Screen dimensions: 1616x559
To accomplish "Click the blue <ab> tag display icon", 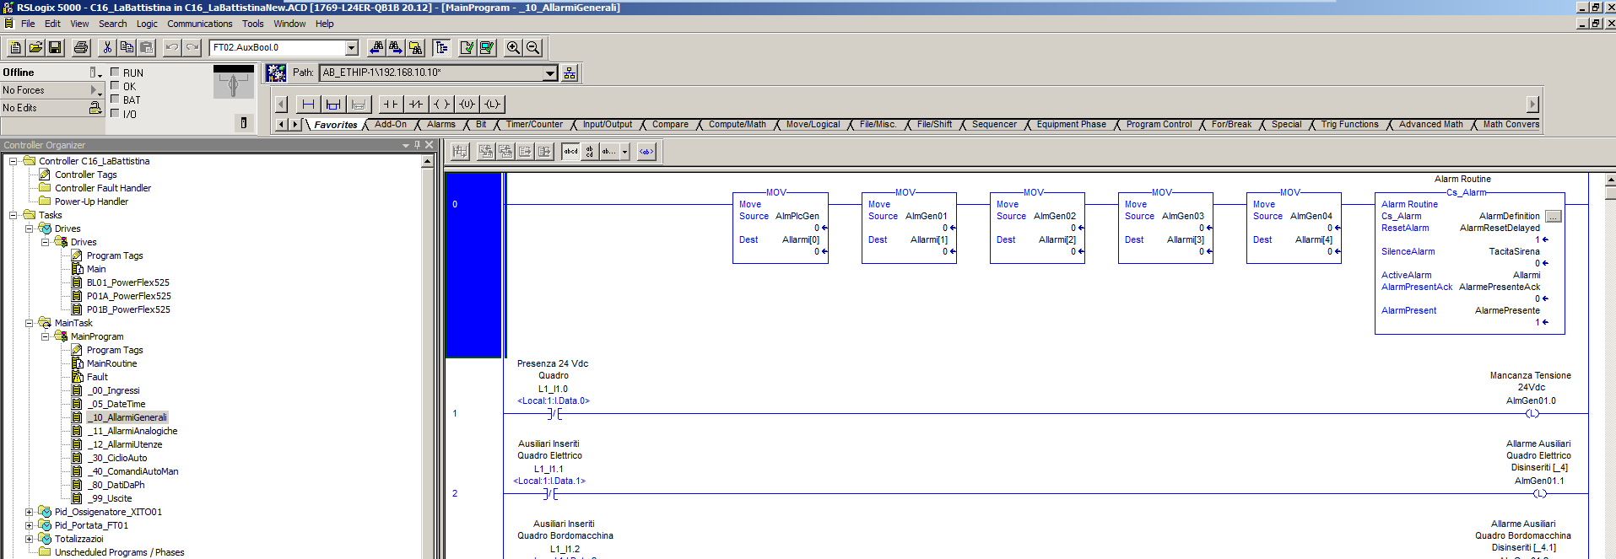I will (x=646, y=152).
